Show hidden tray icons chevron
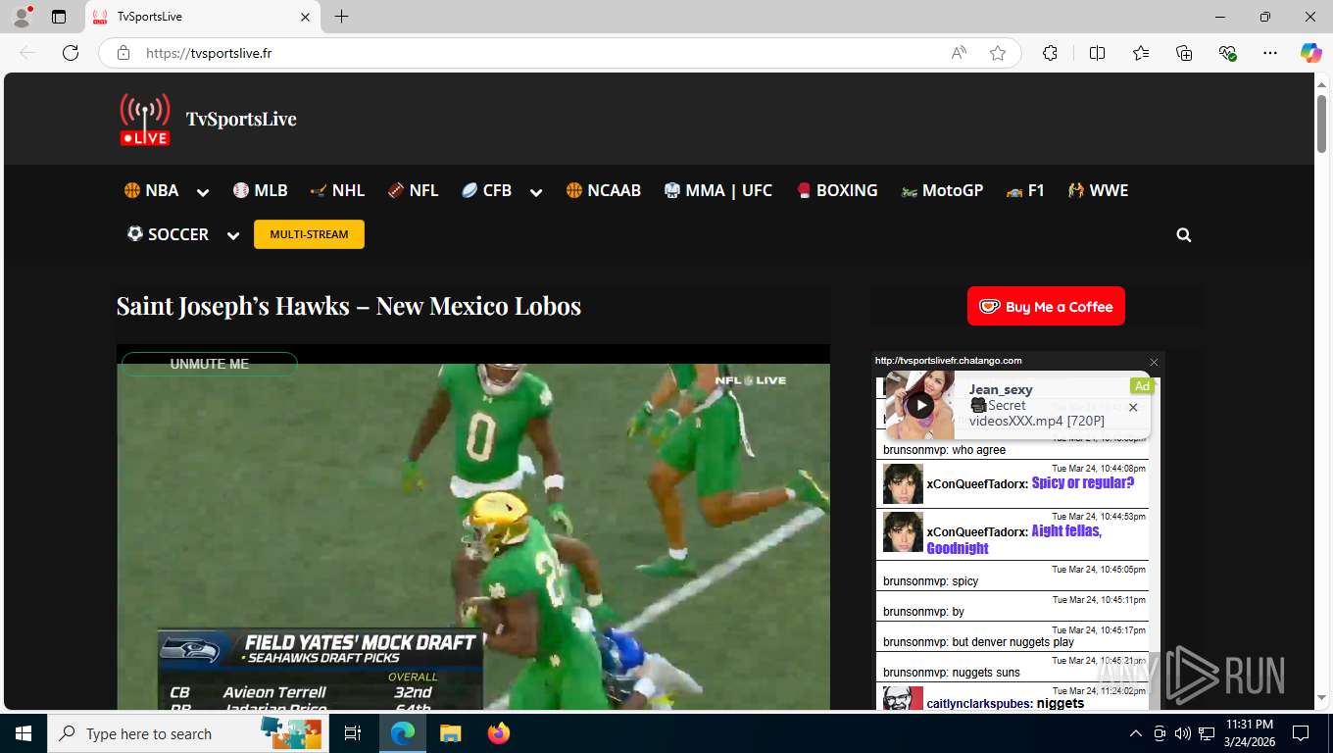The width and height of the screenshot is (1333, 753). 1136,733
